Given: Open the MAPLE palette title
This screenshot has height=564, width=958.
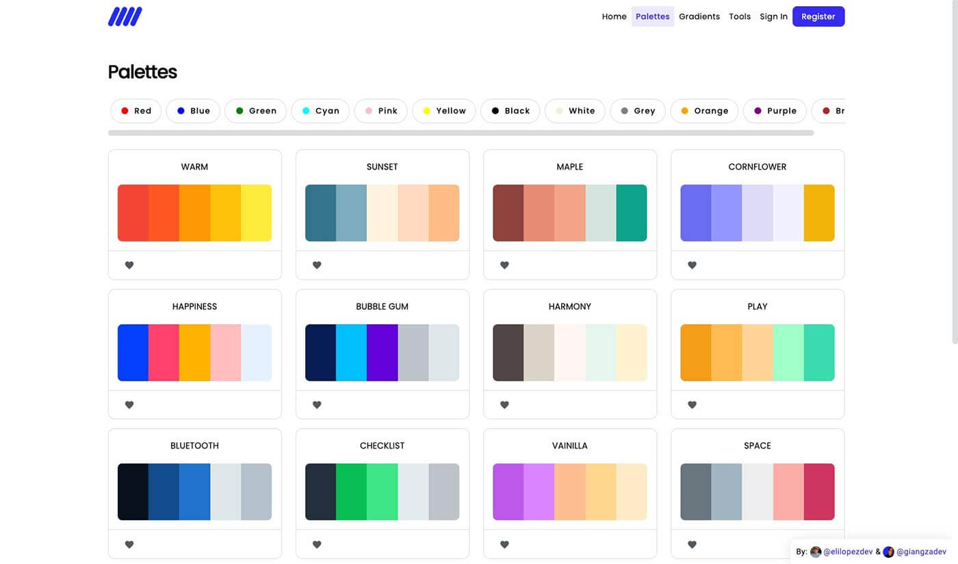Looking at the screenshot, I should 569,167.
